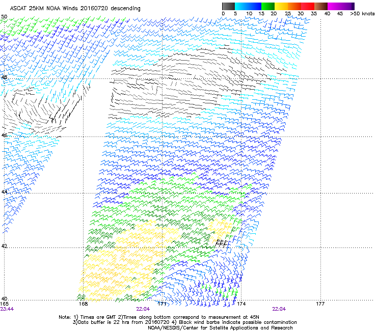The width and height of the screenshot is (377, 331).
Task: Click the gray 0-5 knots legend swatch
Action: [228, 6]
